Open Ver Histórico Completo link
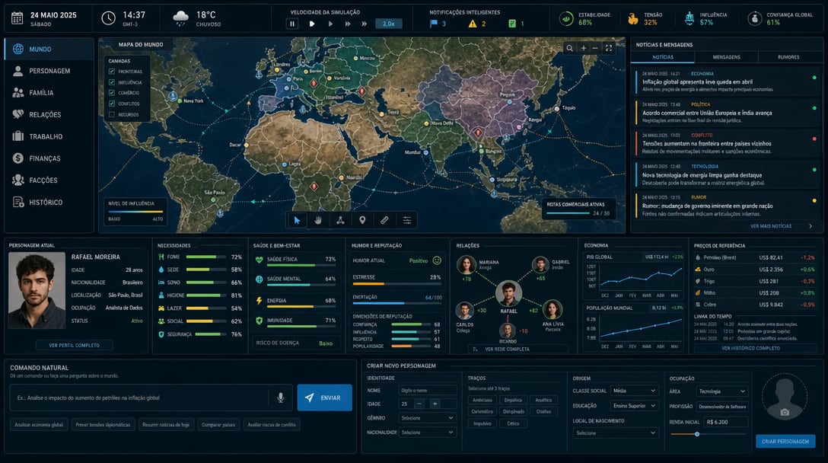Screen dimensions: 828x463 point(750,348)
